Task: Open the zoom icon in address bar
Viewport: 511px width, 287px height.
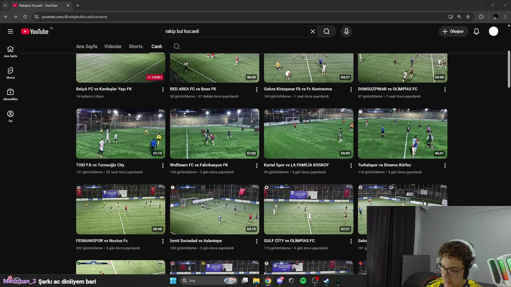Action: [x=459, y=17]
